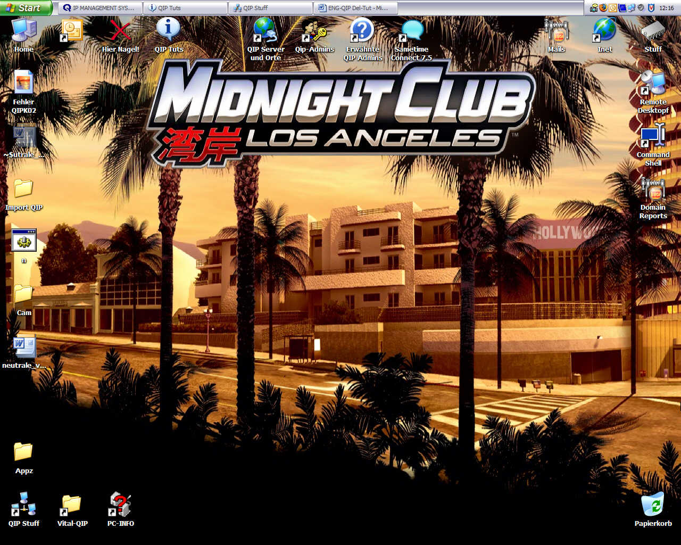Click the red V shield tray icon
The image size is (681, 545).
click(x=651, y=7)
